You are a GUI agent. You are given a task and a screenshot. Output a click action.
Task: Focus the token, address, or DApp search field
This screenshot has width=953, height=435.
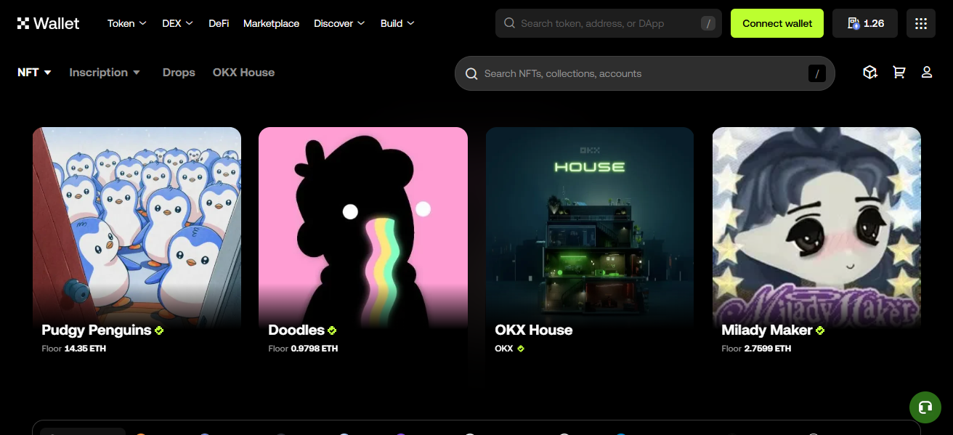609,23
